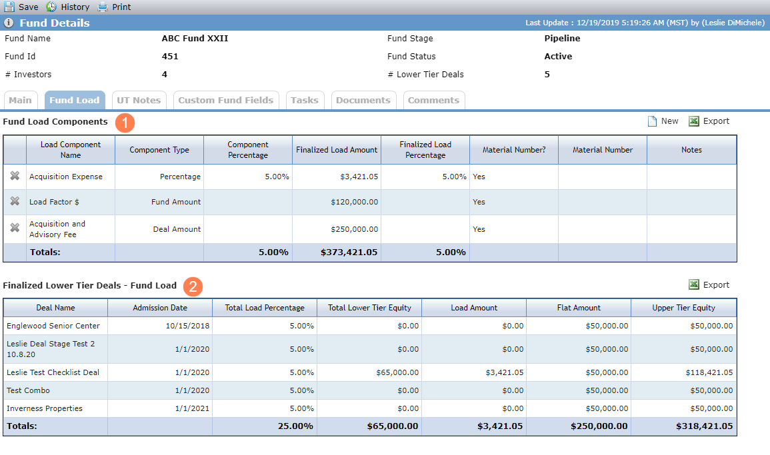Click the New document icon
The width and height of the screenshot is (770, 455).
[652, 121]
